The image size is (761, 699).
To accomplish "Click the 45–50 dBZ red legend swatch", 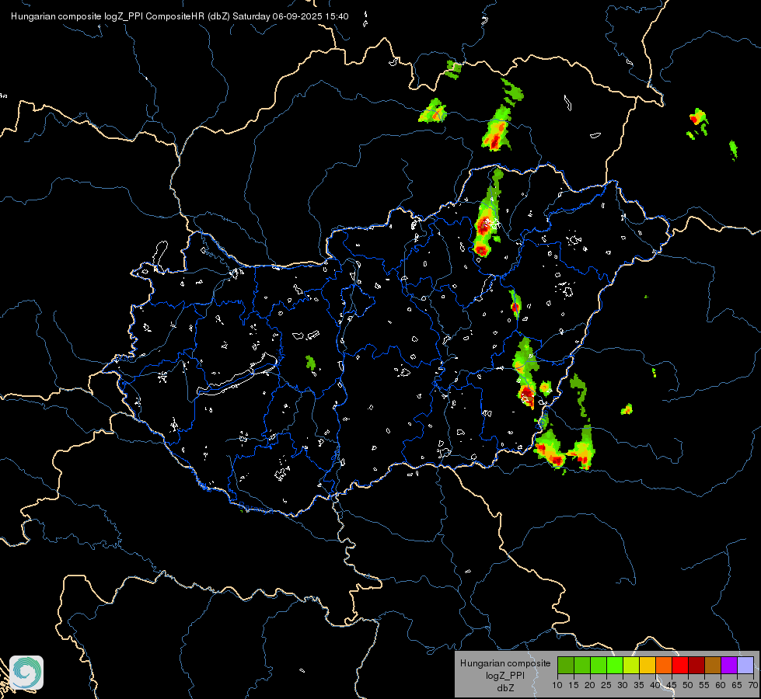I will (680, 665).
